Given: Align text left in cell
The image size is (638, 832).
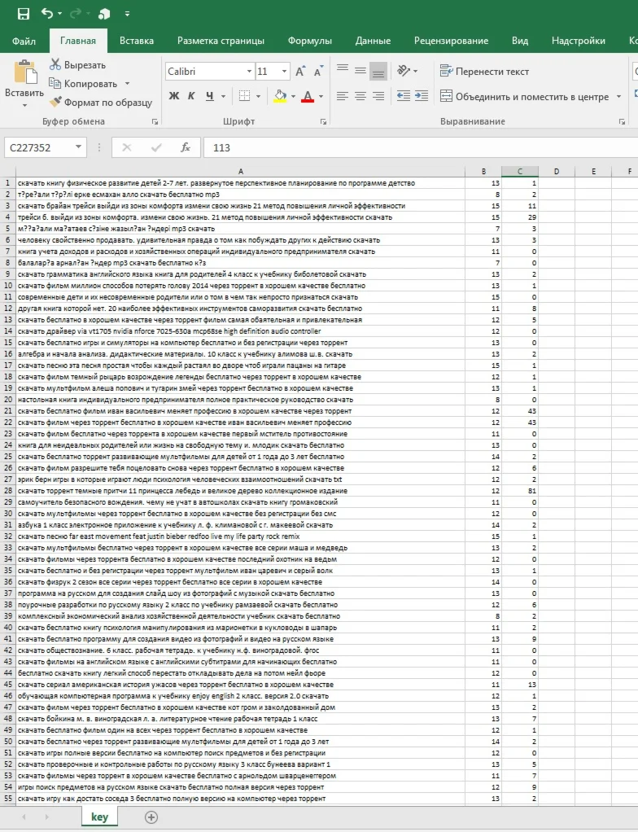Looking at the screenshot, I should click(343, 96).
